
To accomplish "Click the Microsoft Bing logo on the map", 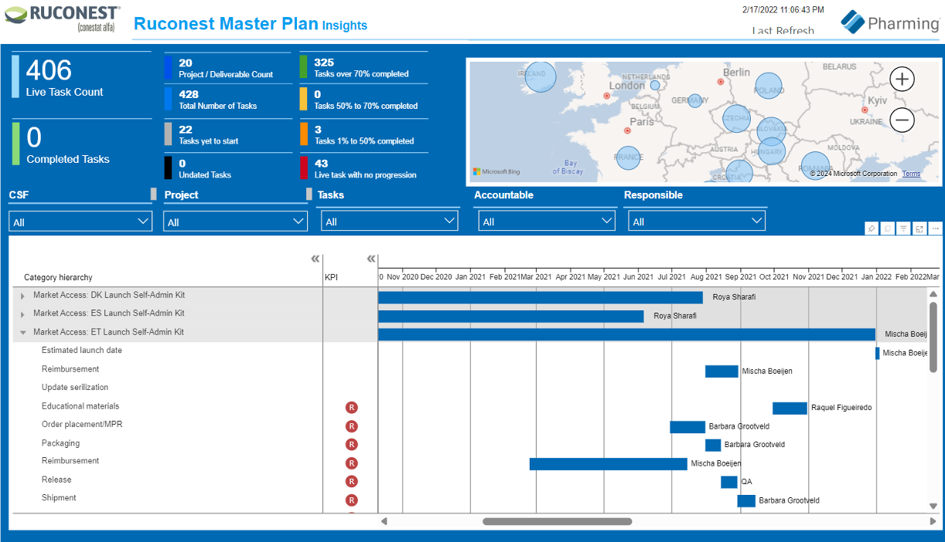I will (497, 171).
